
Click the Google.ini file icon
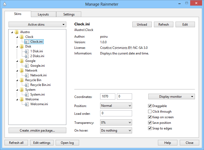point(27,66)
